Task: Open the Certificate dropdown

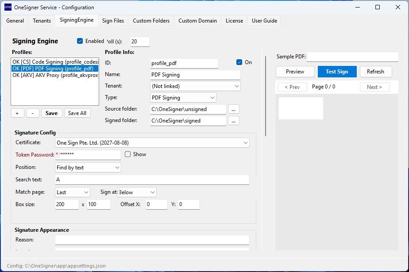Action: [x=152, y=143]
